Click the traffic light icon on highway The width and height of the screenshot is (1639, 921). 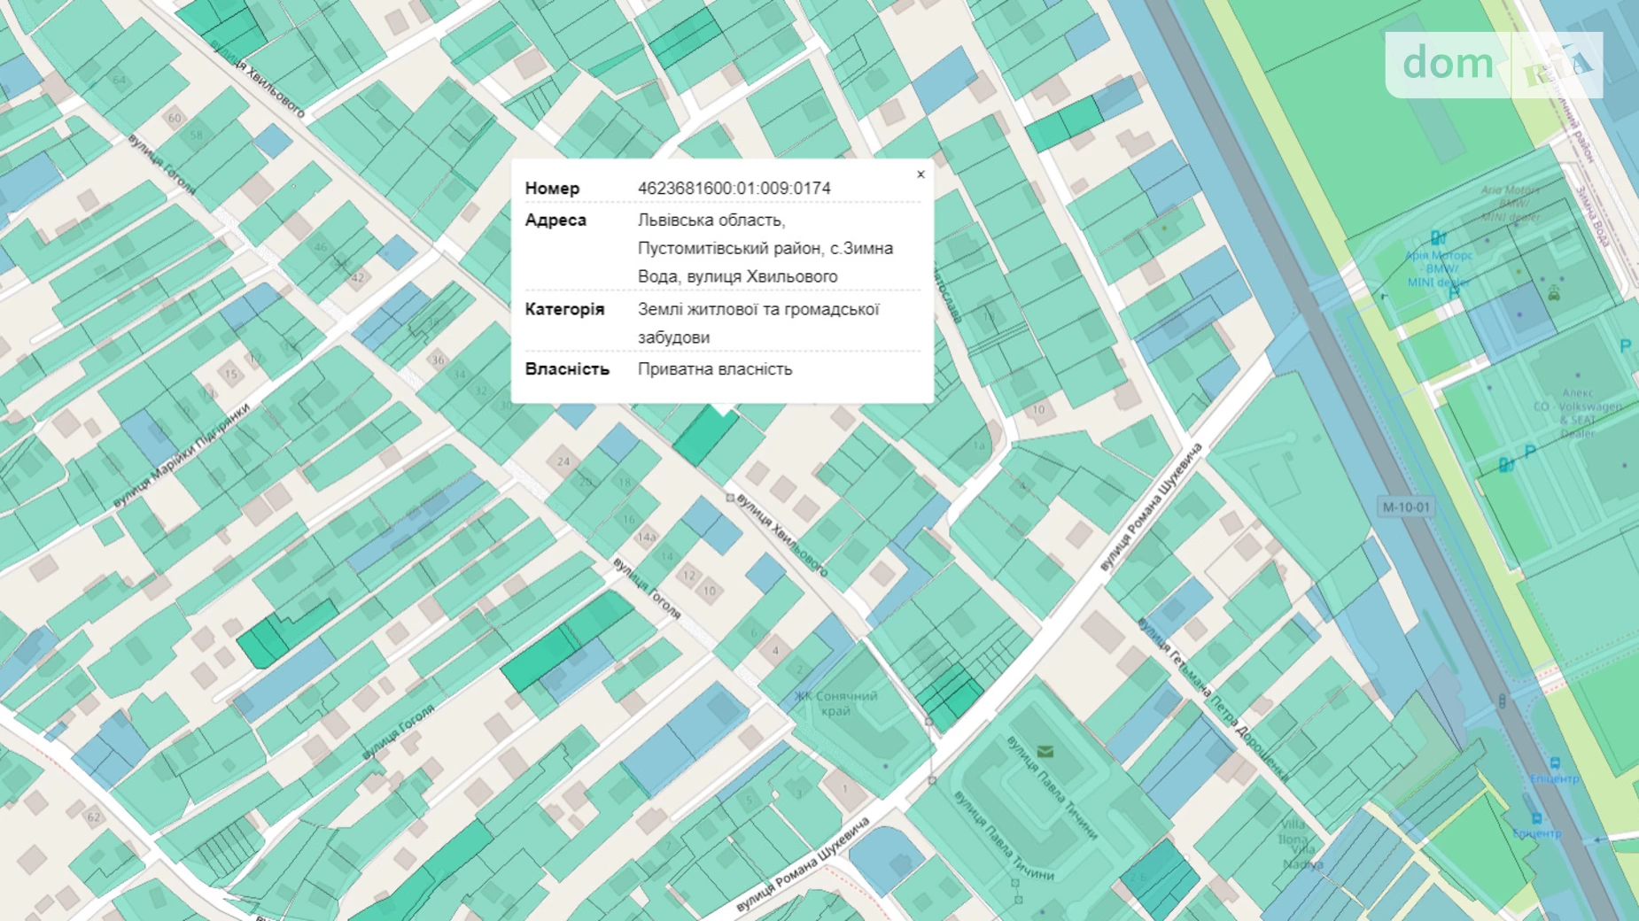tap(1502, 701)
